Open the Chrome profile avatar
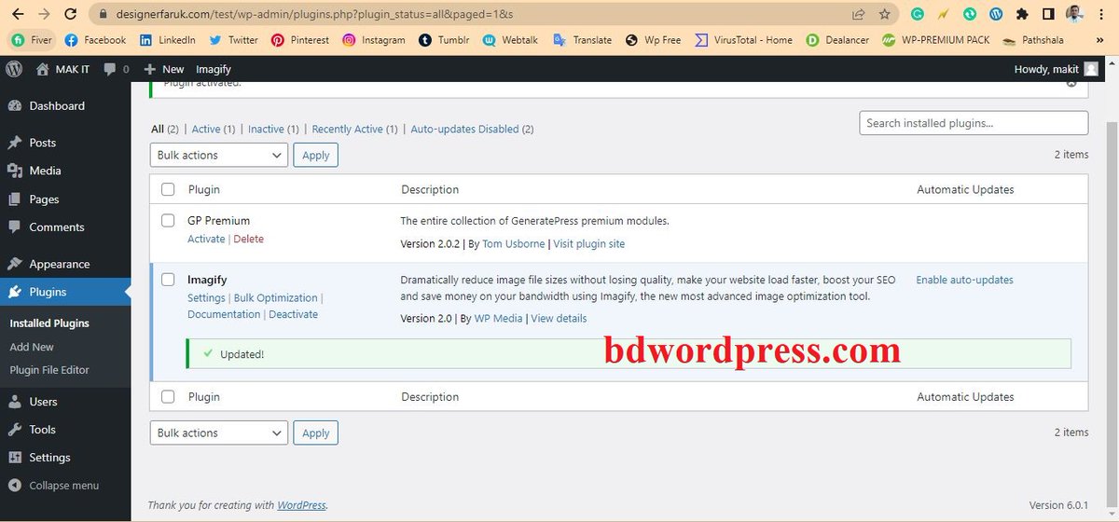Viewport: 1119px width, 522px height. pyautogui.click(x=1075, y=14)
